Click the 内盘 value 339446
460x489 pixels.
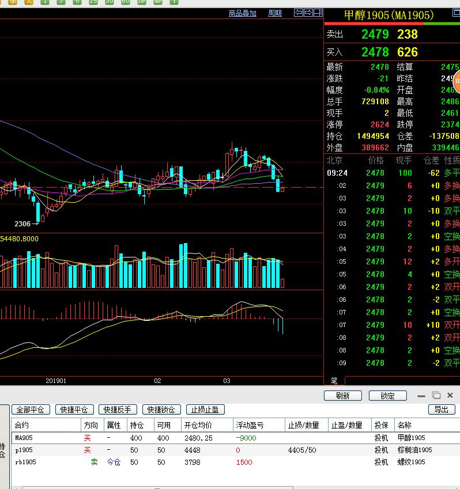tap(446, 147)
